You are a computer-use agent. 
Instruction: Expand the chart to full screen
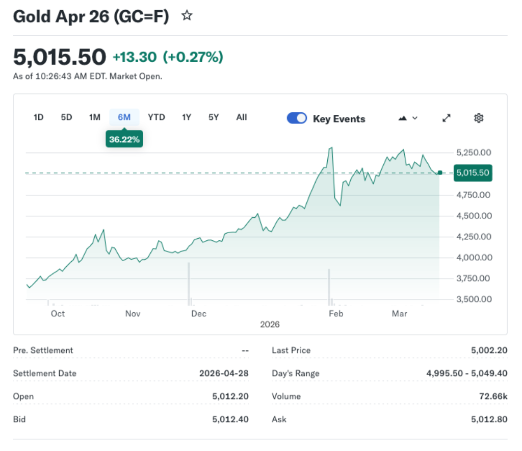coord(447,118)
